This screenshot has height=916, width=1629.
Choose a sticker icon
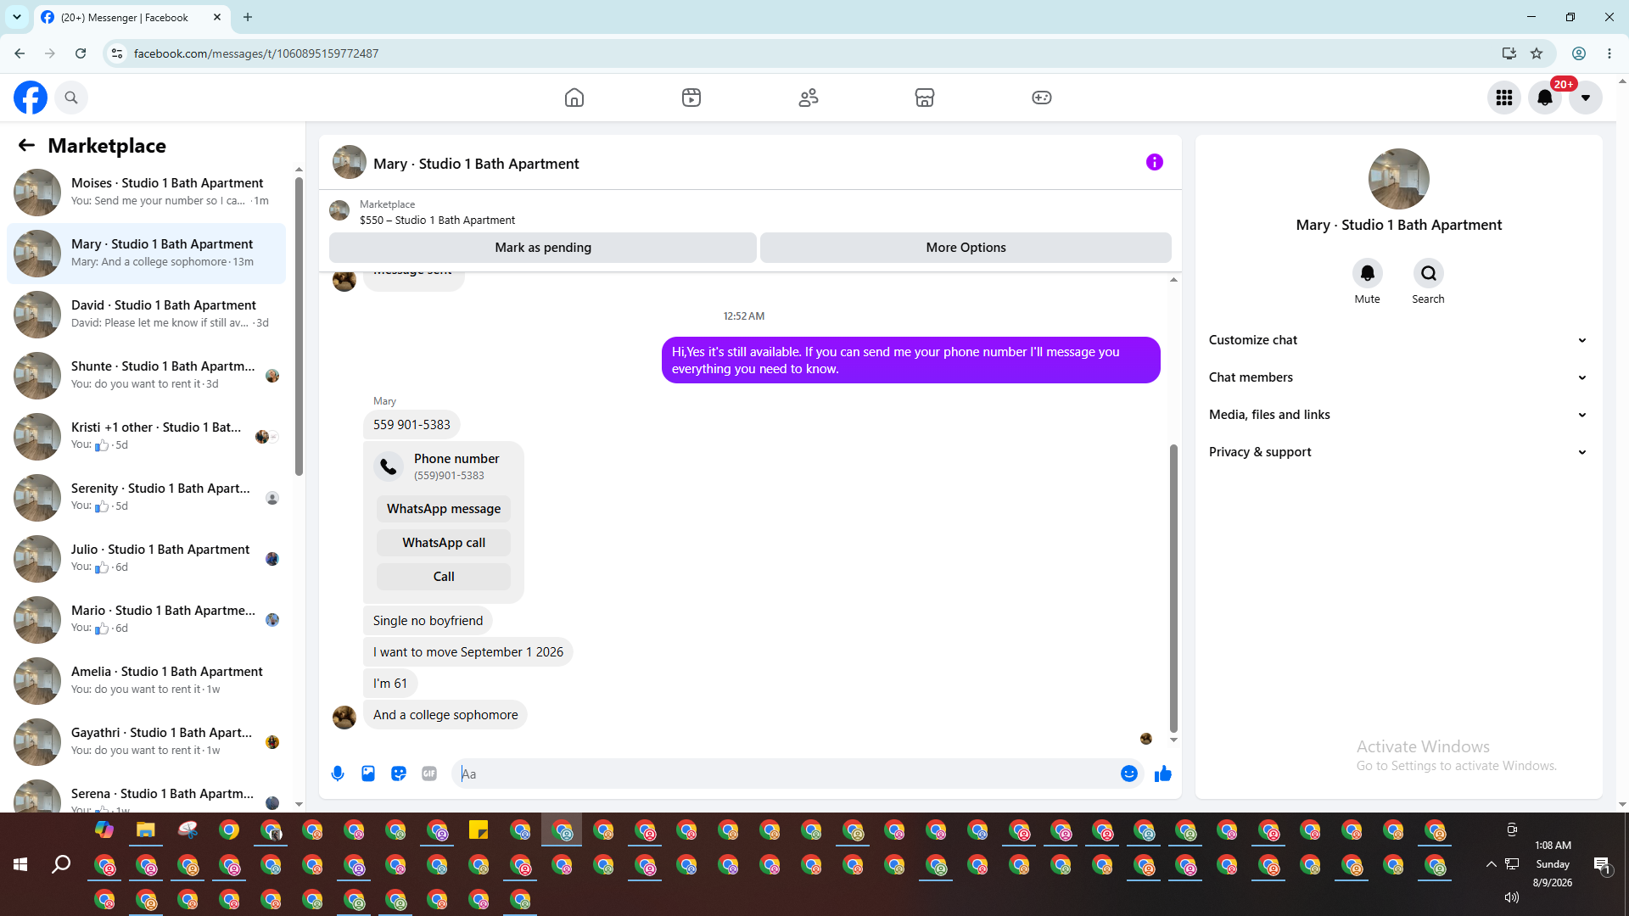tap(399, 774)
